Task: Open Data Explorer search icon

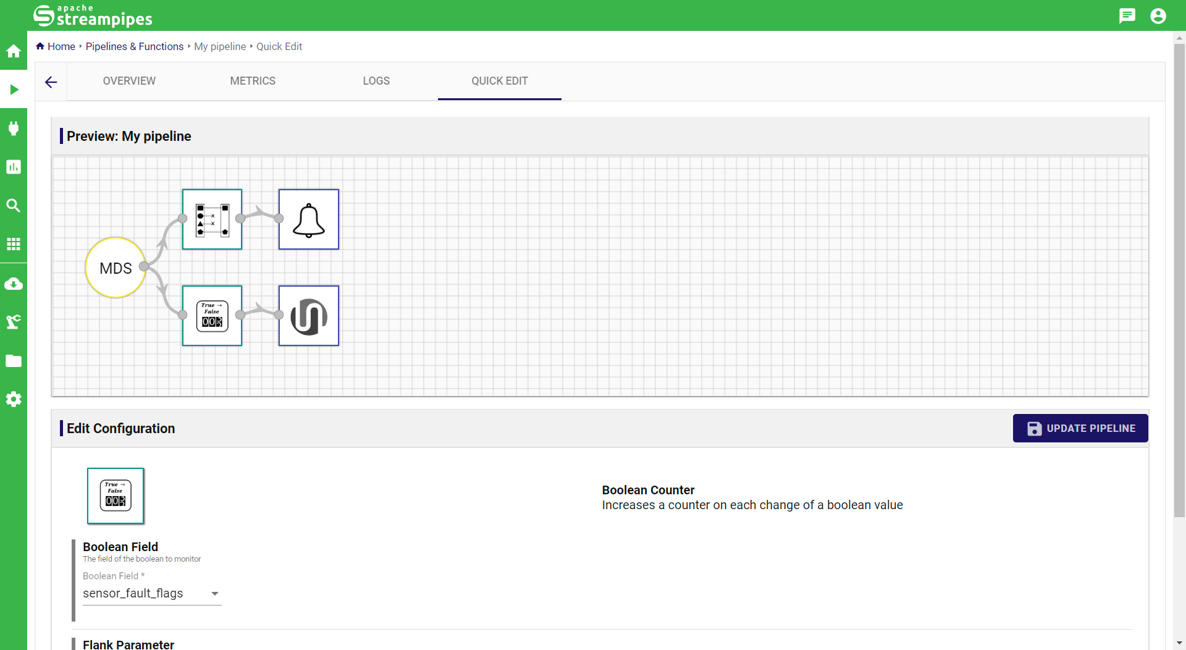Action: (x=14, y=206)
